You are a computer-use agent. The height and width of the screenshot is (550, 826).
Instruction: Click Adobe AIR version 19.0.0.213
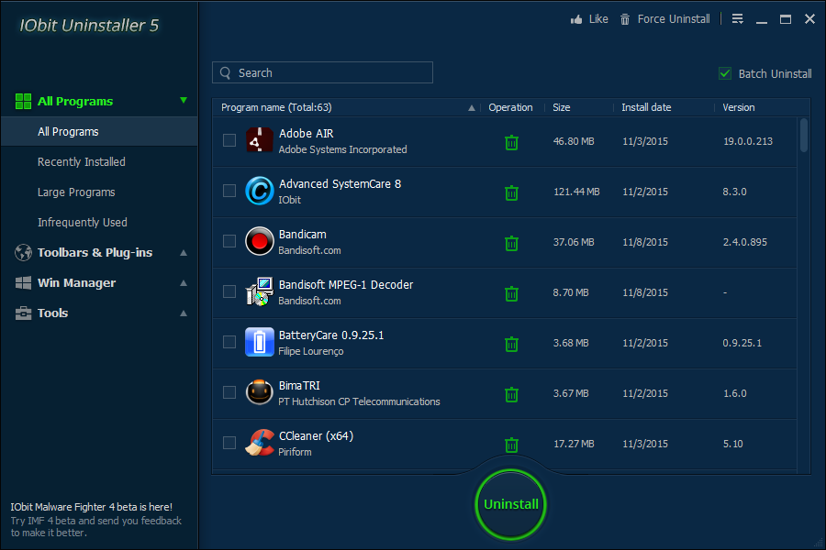(747, 141)
